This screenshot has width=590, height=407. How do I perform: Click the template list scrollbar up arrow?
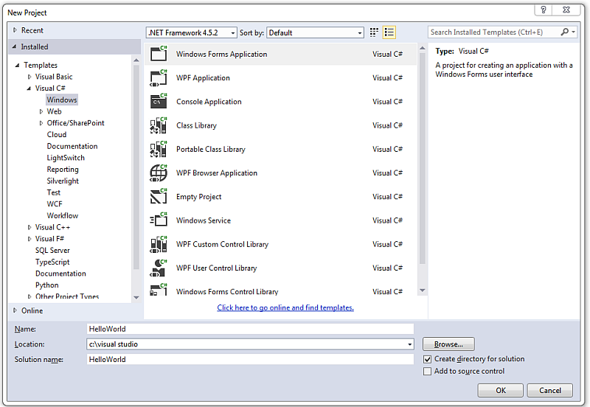[422, 48]
